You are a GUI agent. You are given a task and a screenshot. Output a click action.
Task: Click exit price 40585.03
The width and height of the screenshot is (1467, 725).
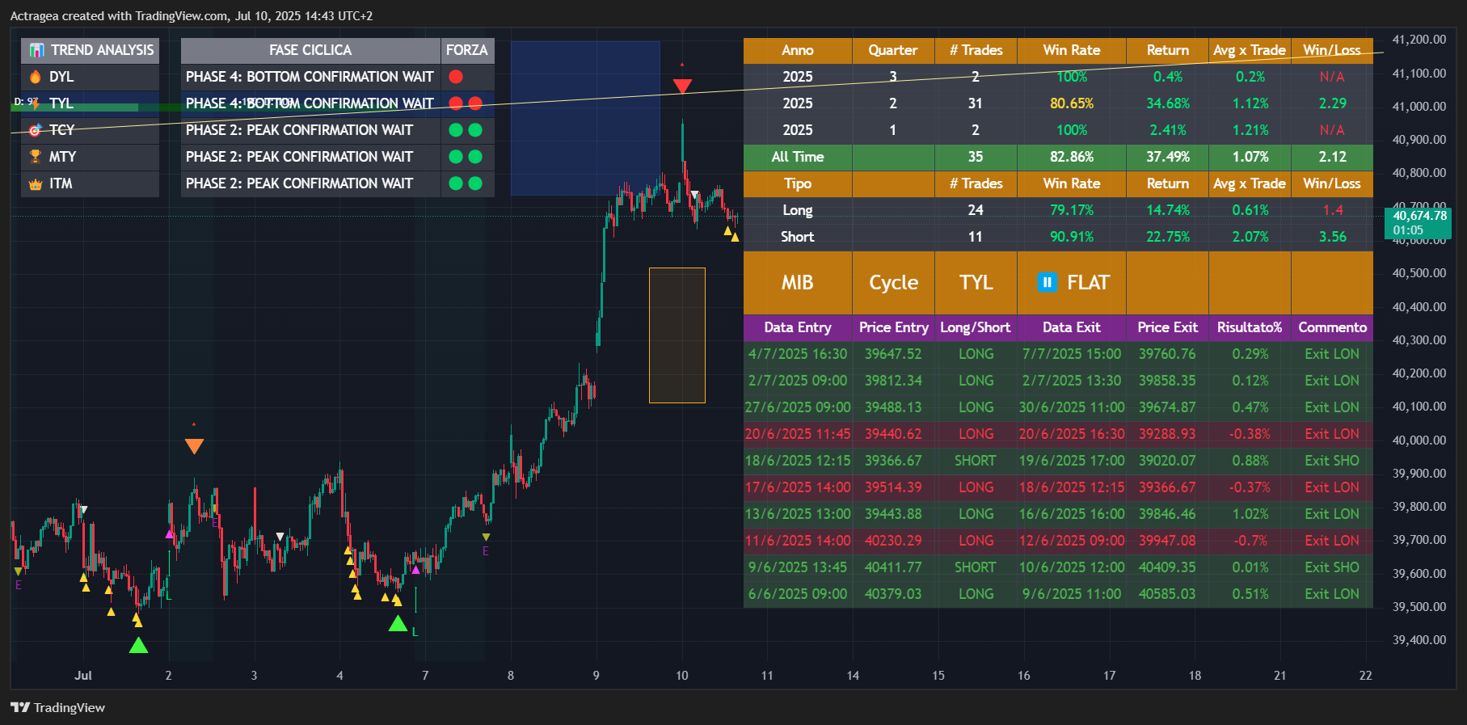click(1167, 594)
